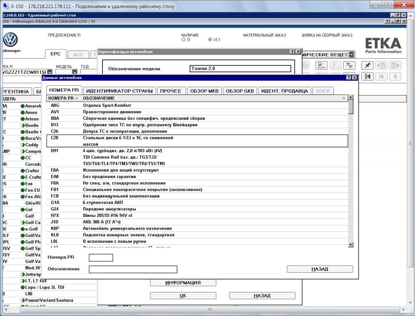Click the Обозначение модели field Touran 2,0

240,68
